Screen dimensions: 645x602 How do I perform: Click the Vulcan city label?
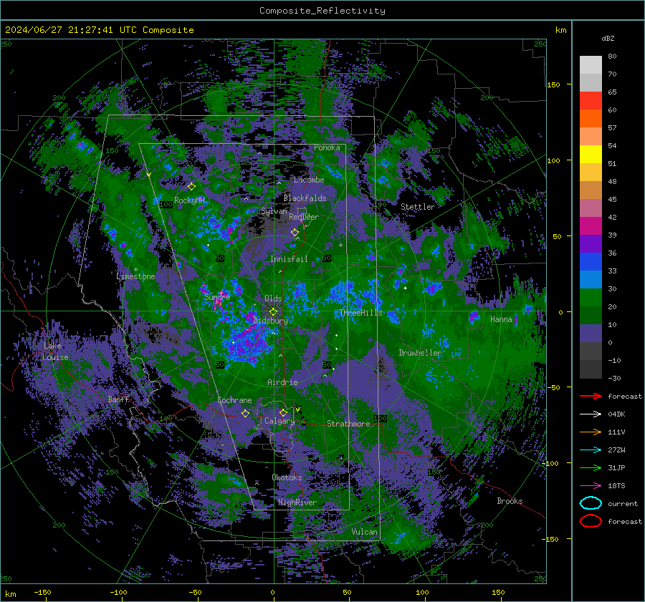pos(365,532)
